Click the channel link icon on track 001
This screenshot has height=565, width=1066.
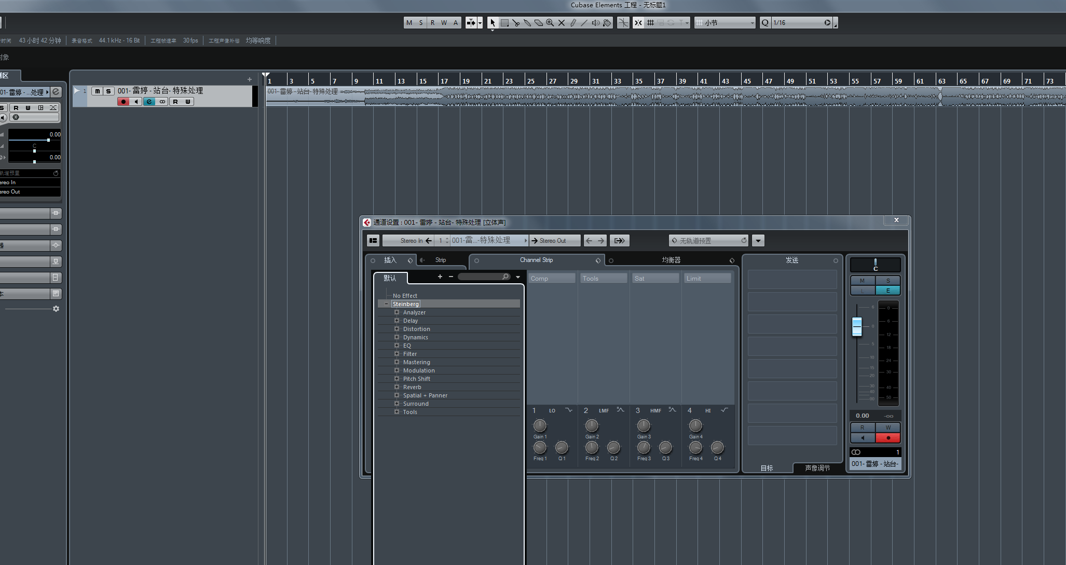click(162, 102)
